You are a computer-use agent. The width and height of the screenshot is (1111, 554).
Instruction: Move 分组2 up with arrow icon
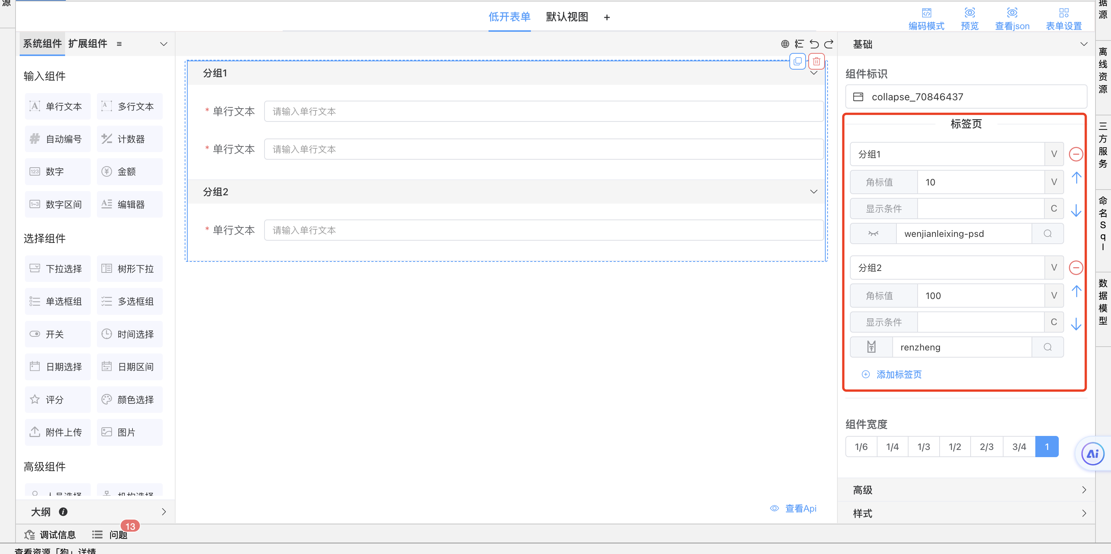pos(1076,291)
